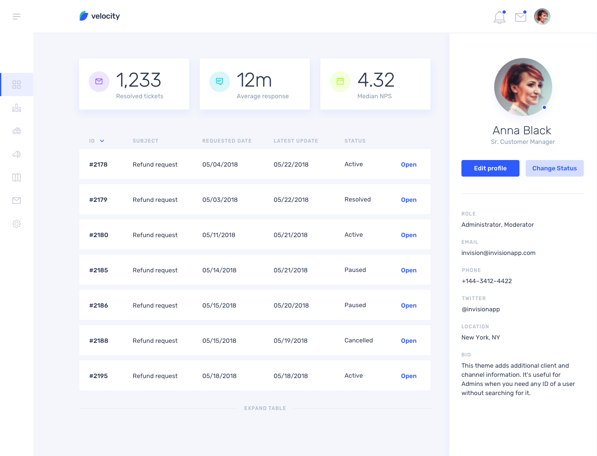Click Open link for resolved ticket #2179
The width and height of the screenshot is (597, 456).
coord(408,200)
